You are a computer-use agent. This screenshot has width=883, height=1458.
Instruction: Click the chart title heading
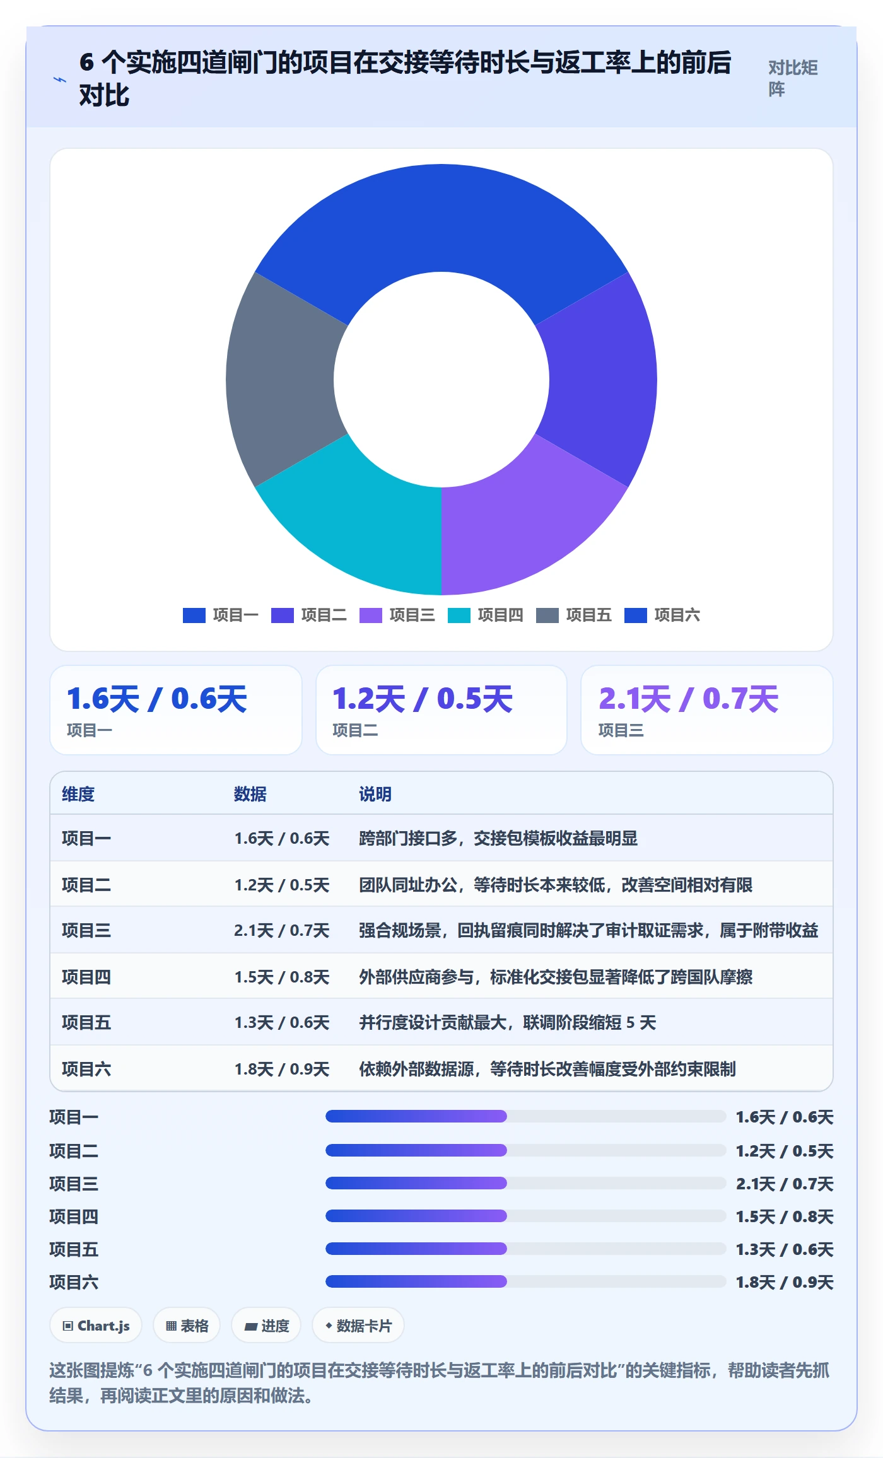coord(405,79)
